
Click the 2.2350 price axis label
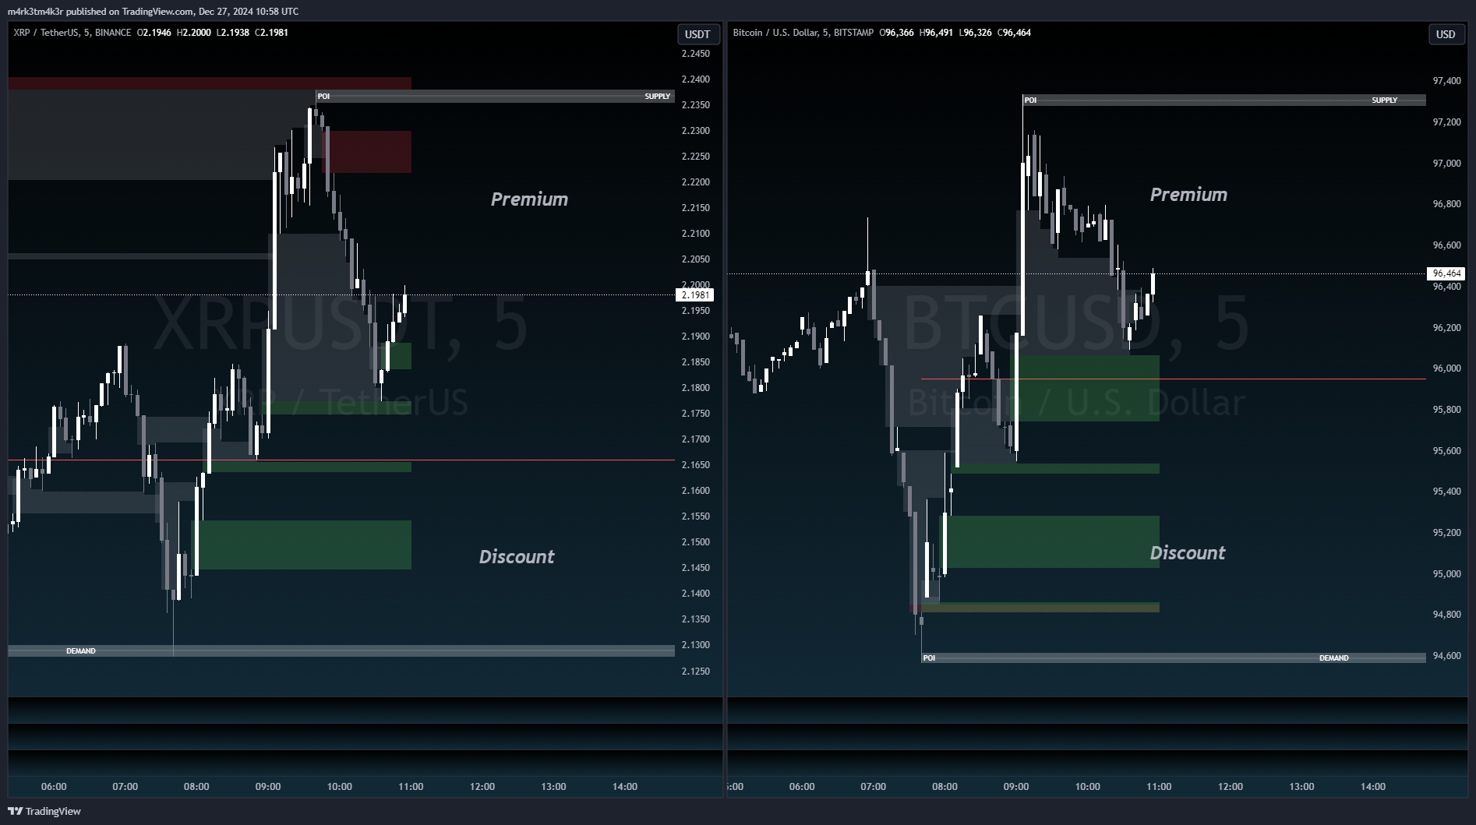(x=695, y=105)
